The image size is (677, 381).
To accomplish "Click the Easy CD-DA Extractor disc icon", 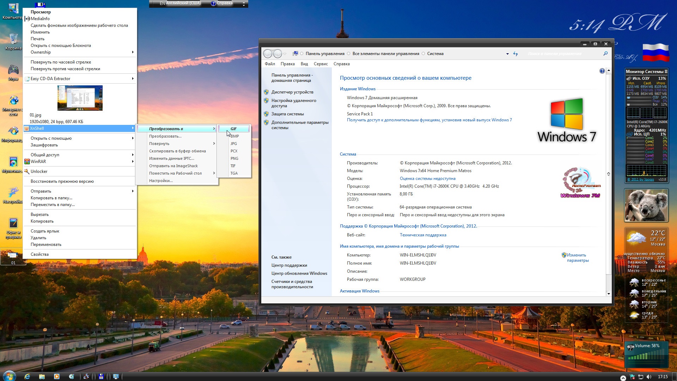I will pos(27,79).
